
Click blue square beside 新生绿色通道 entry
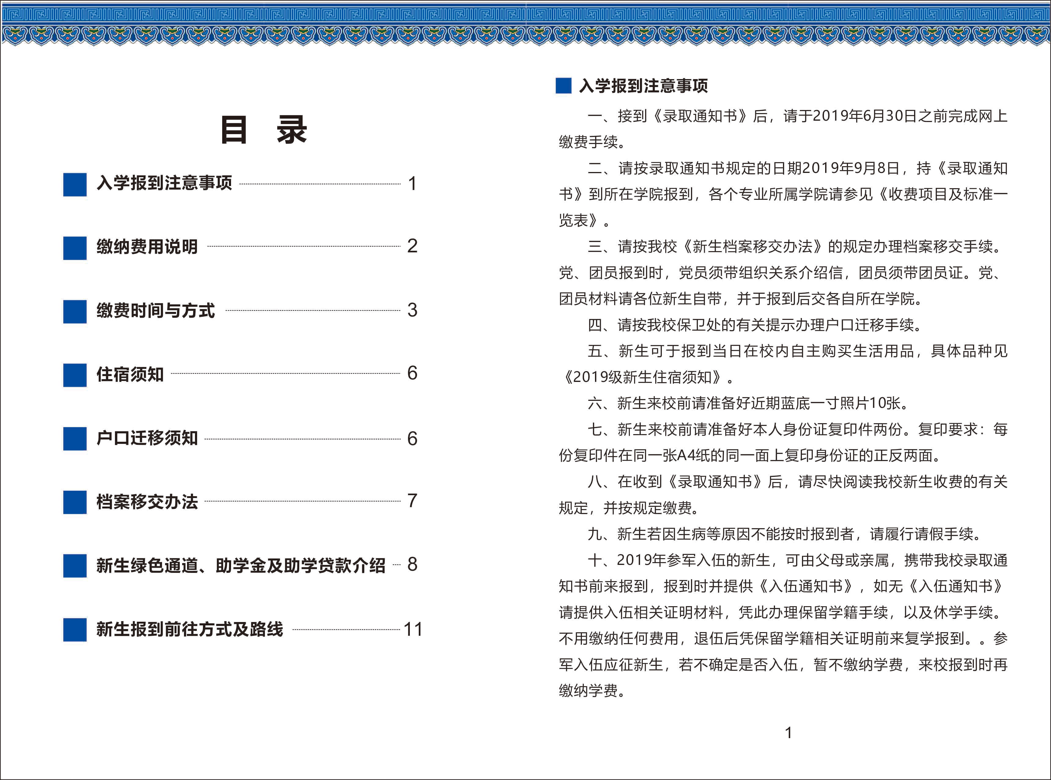point(75,566)
